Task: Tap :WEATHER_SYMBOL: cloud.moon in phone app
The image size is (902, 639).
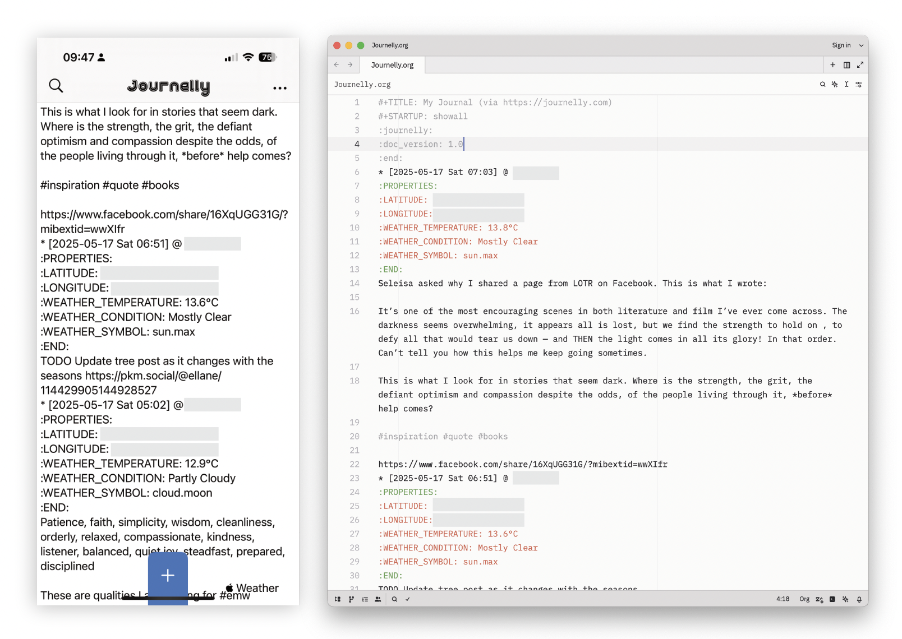Action: 126,493
